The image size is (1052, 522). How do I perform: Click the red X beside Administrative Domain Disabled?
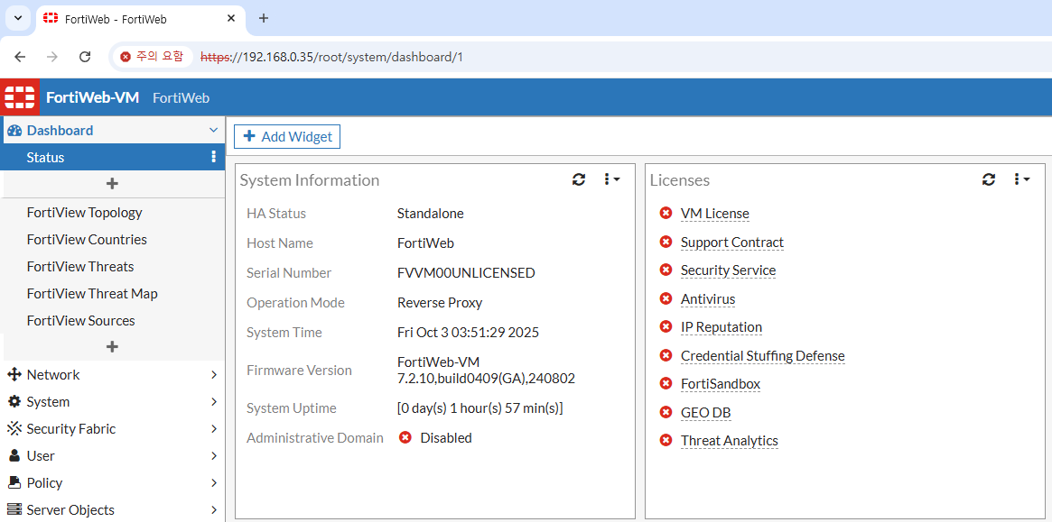tap(405, 437)
